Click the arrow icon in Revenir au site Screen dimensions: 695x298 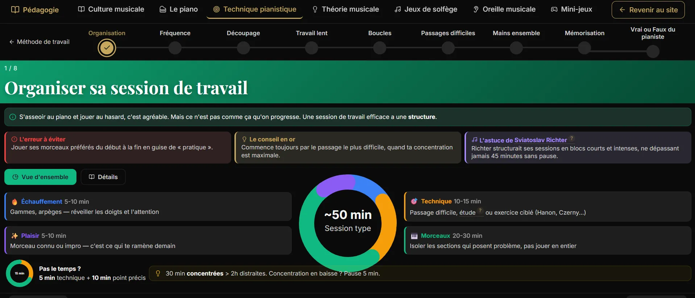622,10
